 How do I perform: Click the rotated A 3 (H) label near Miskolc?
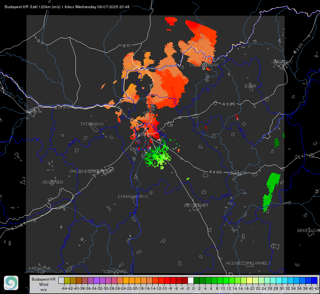point(298,49)
